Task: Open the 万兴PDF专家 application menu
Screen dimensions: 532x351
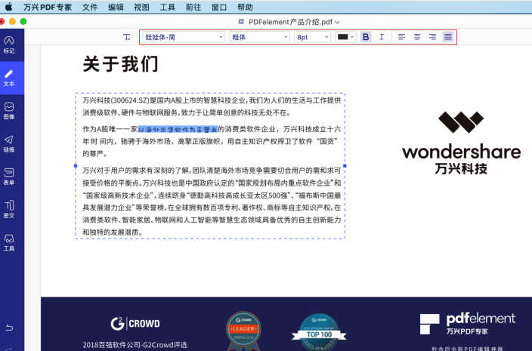Action: 48,7
